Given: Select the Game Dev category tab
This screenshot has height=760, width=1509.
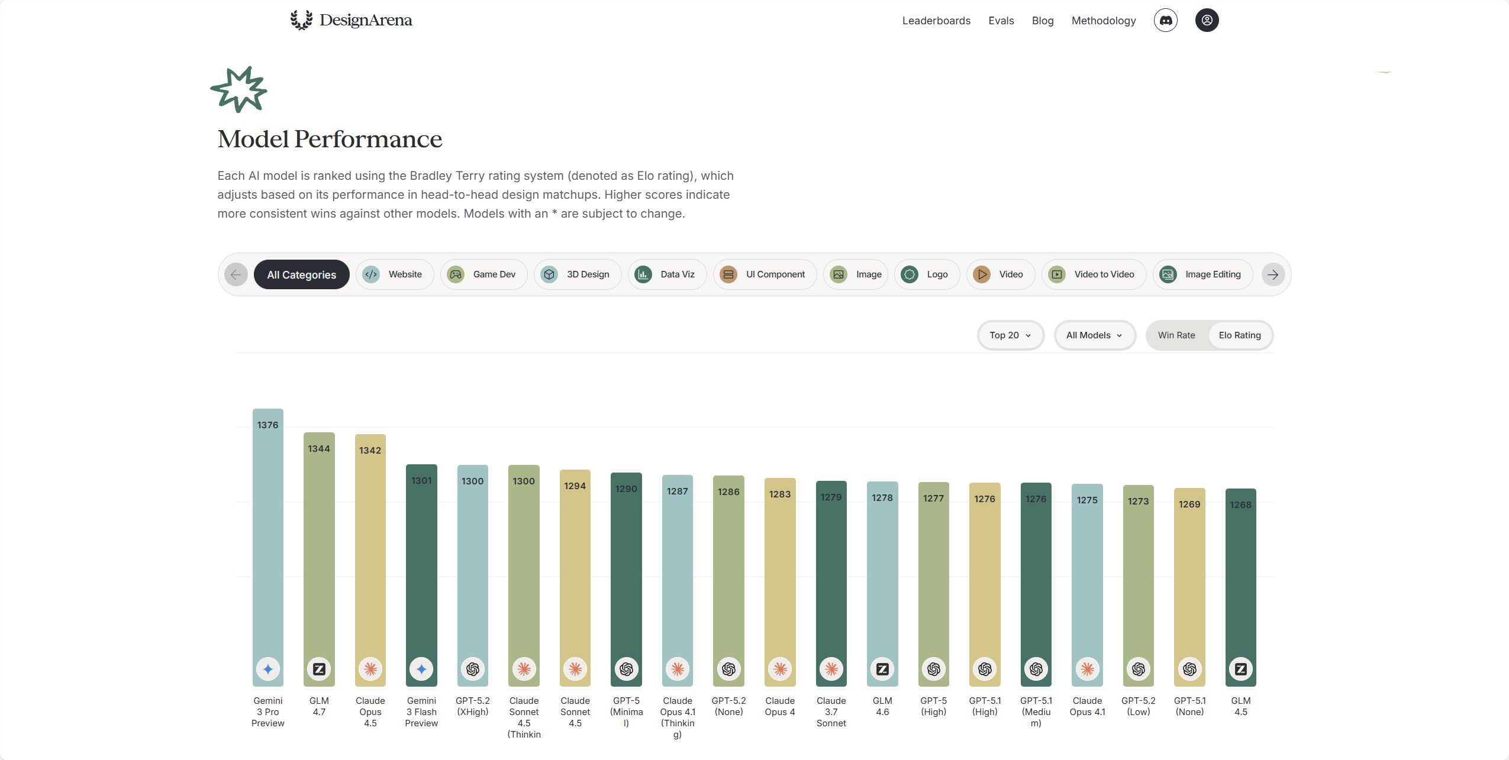Looking at the screenshot, I should [x=483, y=274].
